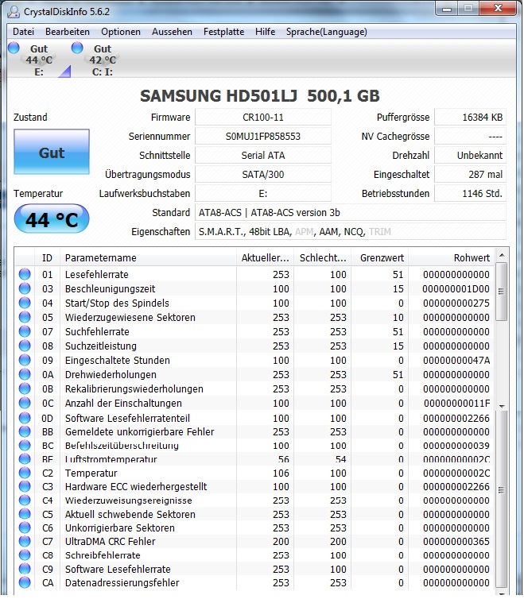524x599 pixels.
Task: Click the Grenzwert column header
Action: coord(380,258)
